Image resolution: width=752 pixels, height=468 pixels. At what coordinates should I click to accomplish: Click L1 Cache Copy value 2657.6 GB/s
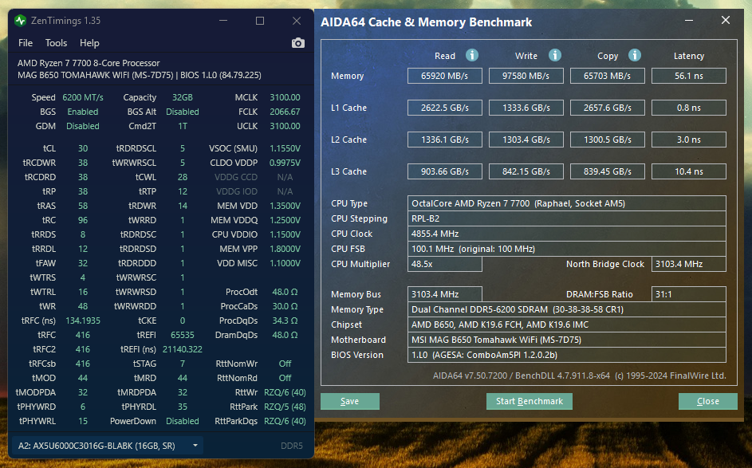607,108
